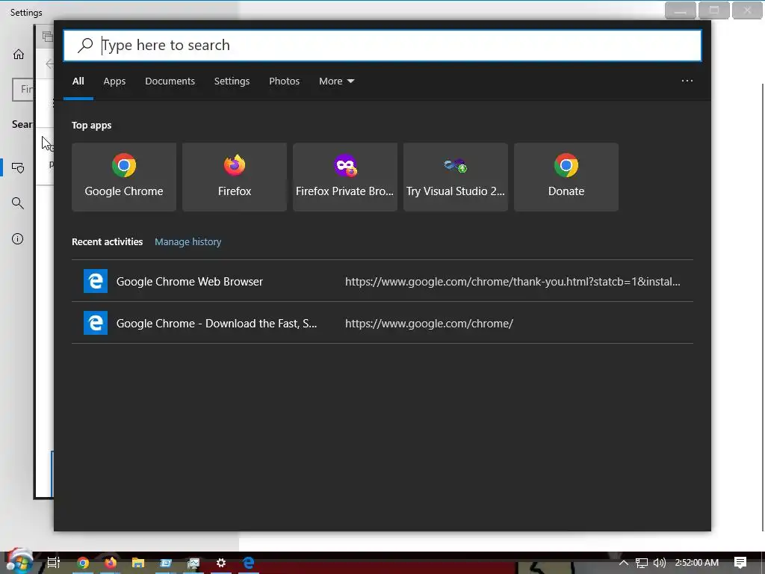Image resolution: width=765 pixels, height=574 pixels.
Task: Click Edge icon beside Google Chrome - Download entry
Action: pos(96,323)
